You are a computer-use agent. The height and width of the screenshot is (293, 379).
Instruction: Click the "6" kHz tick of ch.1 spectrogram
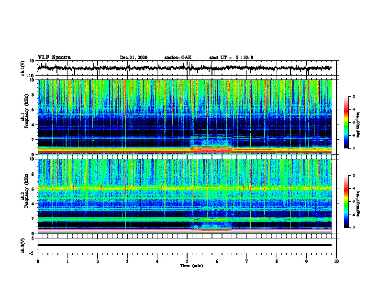tap(33, 110)
